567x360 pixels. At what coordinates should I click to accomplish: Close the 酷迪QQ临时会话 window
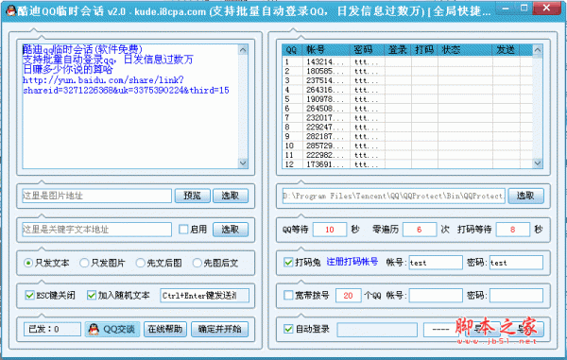coord(547,8)
